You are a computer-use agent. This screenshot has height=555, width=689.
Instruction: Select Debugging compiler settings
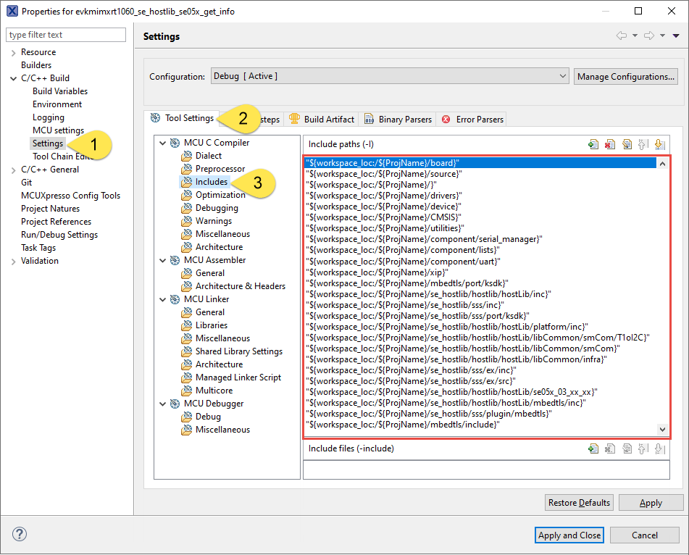point(217,208)
